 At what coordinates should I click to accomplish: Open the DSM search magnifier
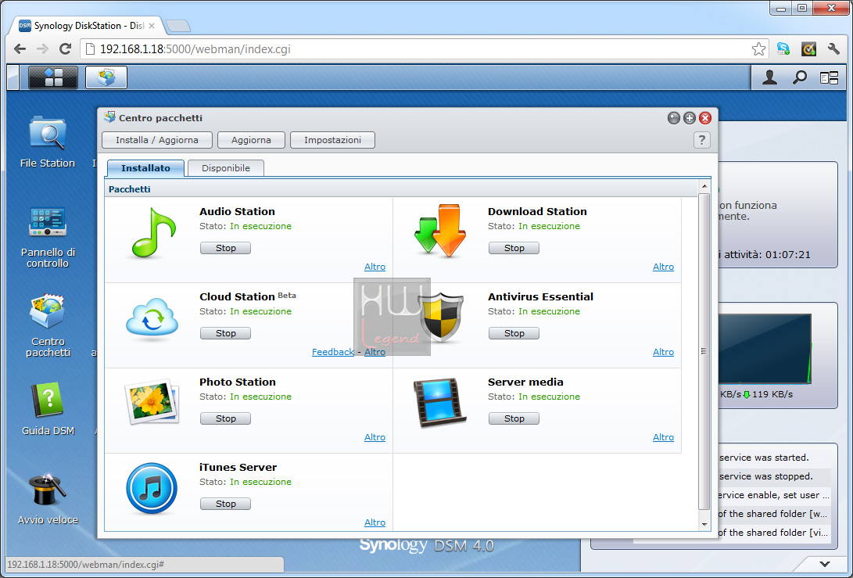(799, 78)
